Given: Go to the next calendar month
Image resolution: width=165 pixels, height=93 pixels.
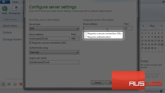Looking at the screenshot, I should (x=161, y=26).
